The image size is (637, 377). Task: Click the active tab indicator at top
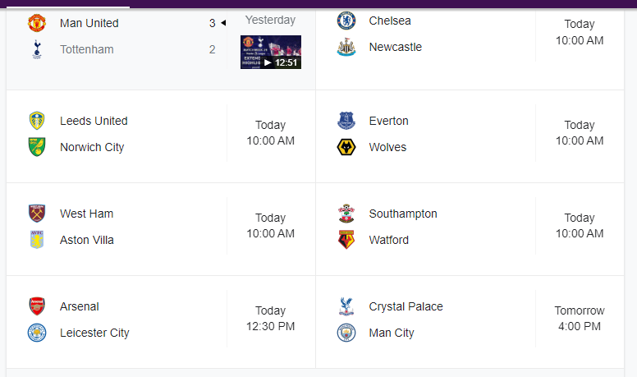[68, 7]
